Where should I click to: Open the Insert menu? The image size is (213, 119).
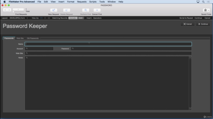(61, 2)
